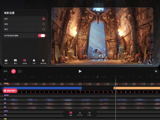Screen dimensions: 160x120
Task: Click the red timeline mode icon beside 剧场
Action: click(13, 71)
